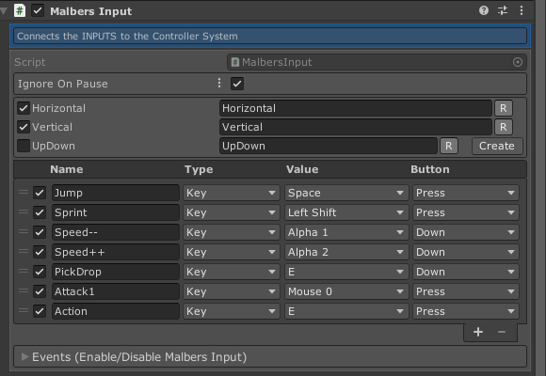
Task: Click the drag handle of the Sprint row
Action: tap(24, 211)
